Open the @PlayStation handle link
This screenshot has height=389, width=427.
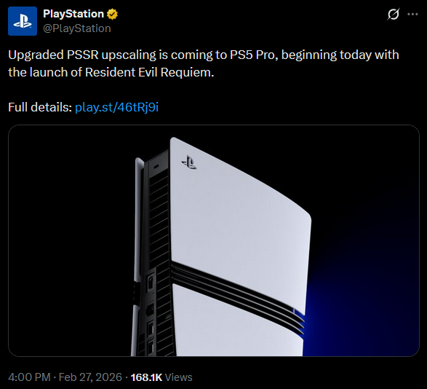(77, 28)
